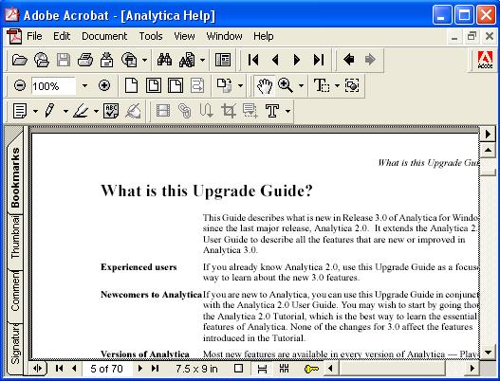The width and height of the screenshot is (500, 381).
Task: Click the Open file folder icon
Action: 20,60
